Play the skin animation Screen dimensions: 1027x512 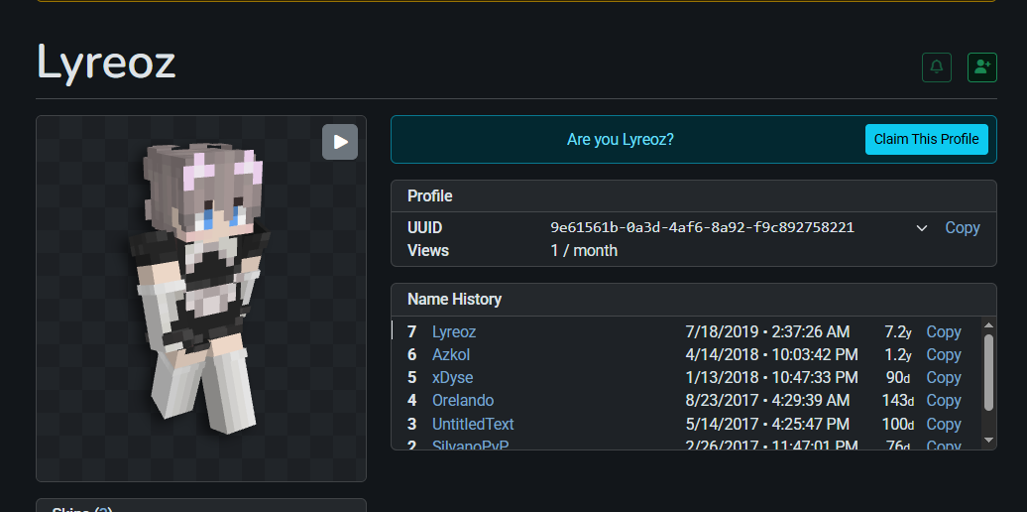340,142
